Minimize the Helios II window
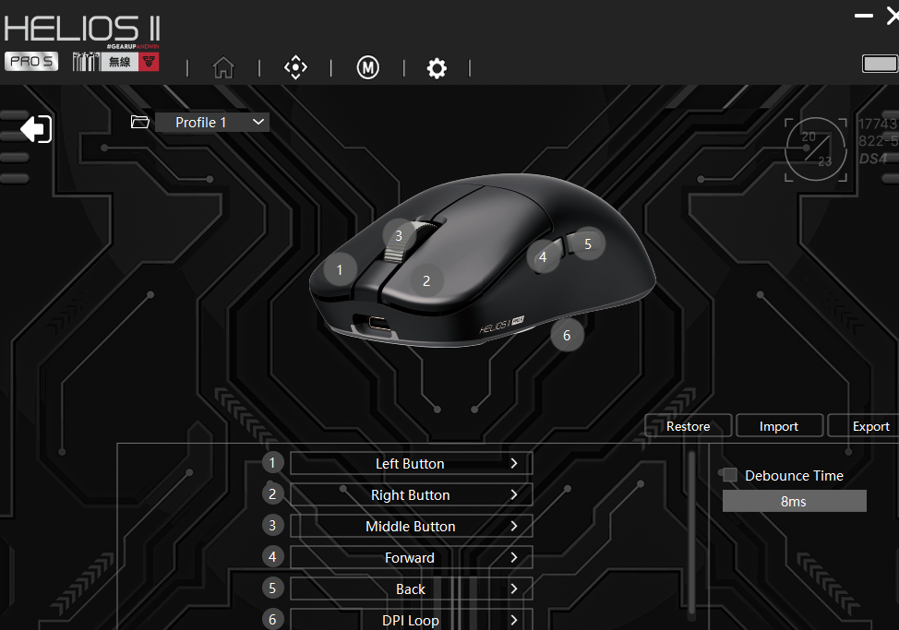899x630 pixels. pos(863,16)
